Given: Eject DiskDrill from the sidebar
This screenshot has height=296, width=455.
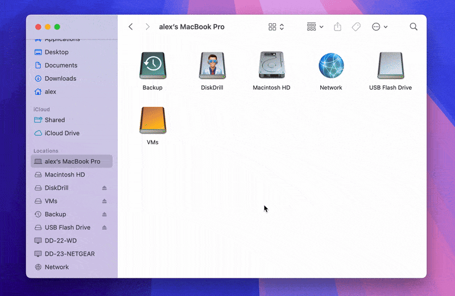Looking at the screenshot, I should tap(105, 188).
